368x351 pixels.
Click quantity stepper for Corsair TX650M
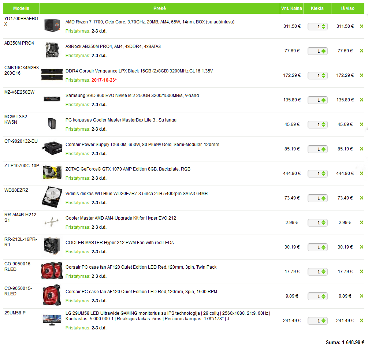(323, 149)
